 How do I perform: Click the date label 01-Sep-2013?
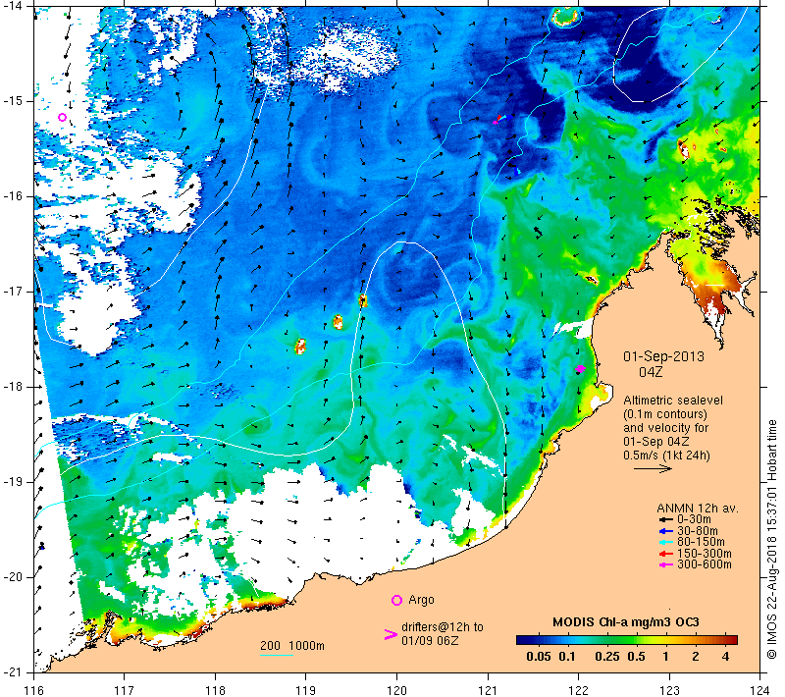[663, 356]
